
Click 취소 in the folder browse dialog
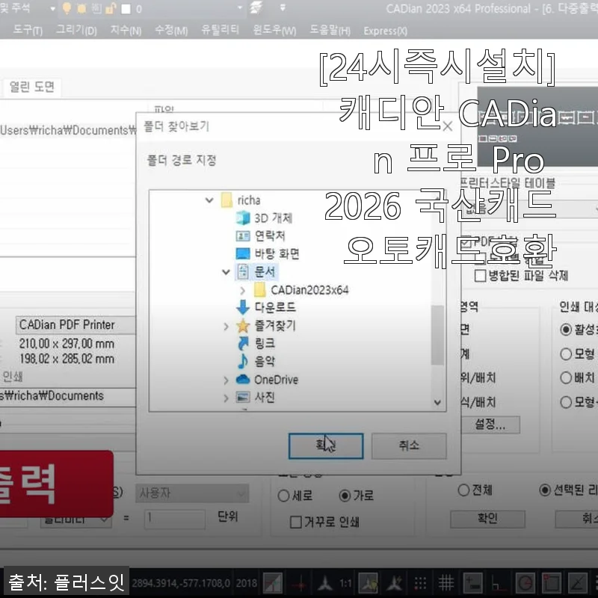click(x=407, y=446)
